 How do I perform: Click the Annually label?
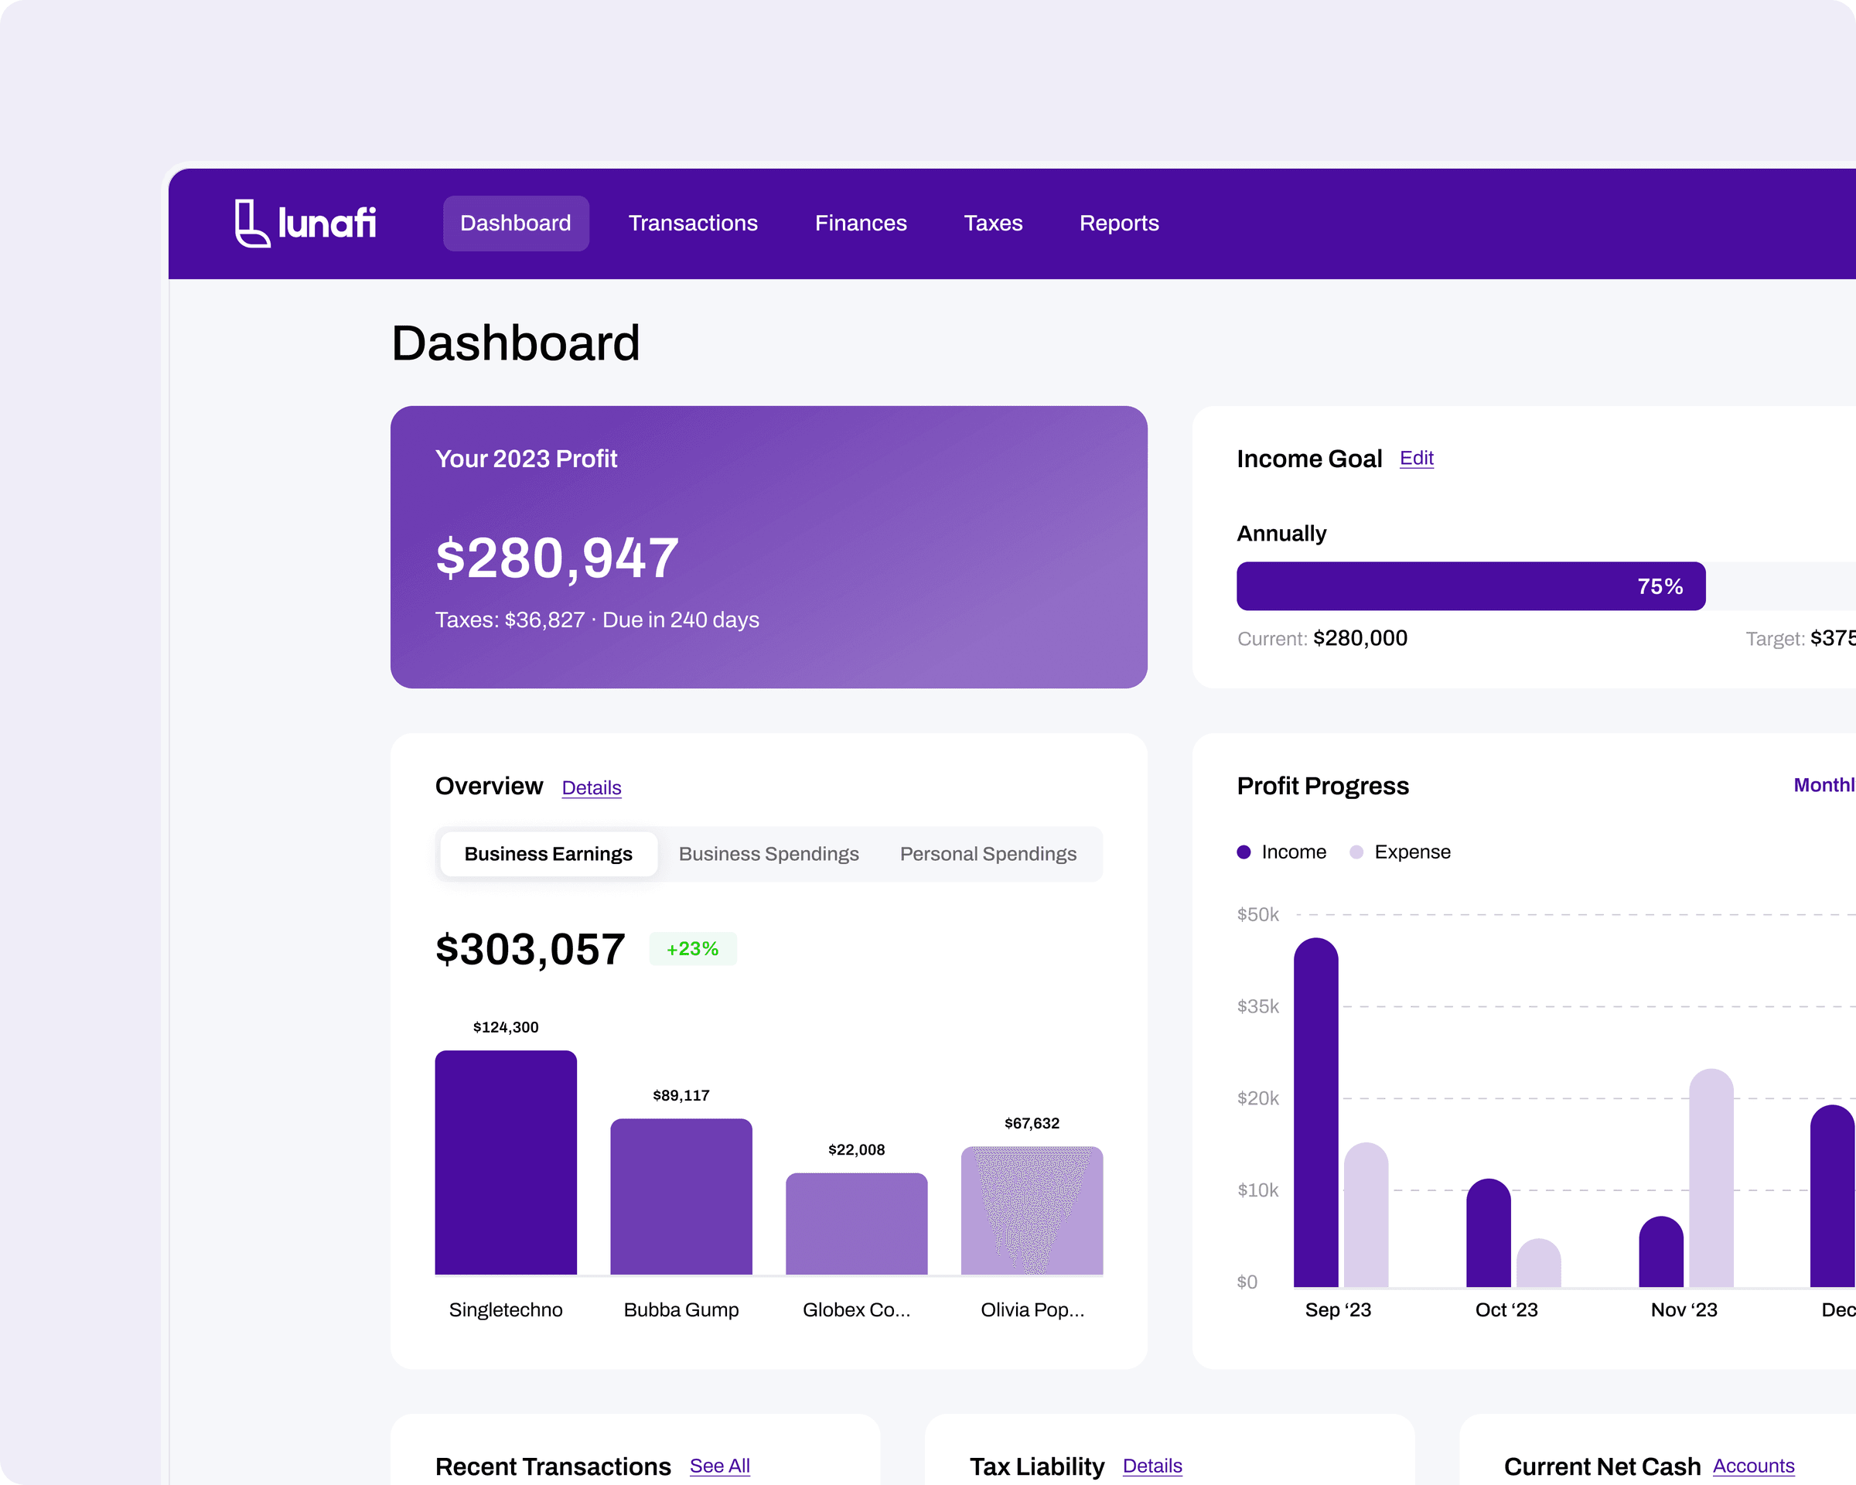(1282, 534)
